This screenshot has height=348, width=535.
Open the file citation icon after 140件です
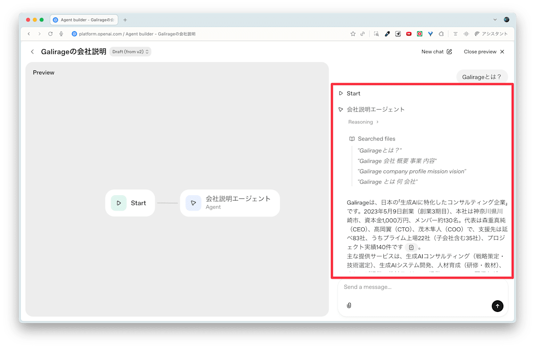[412, 247]
